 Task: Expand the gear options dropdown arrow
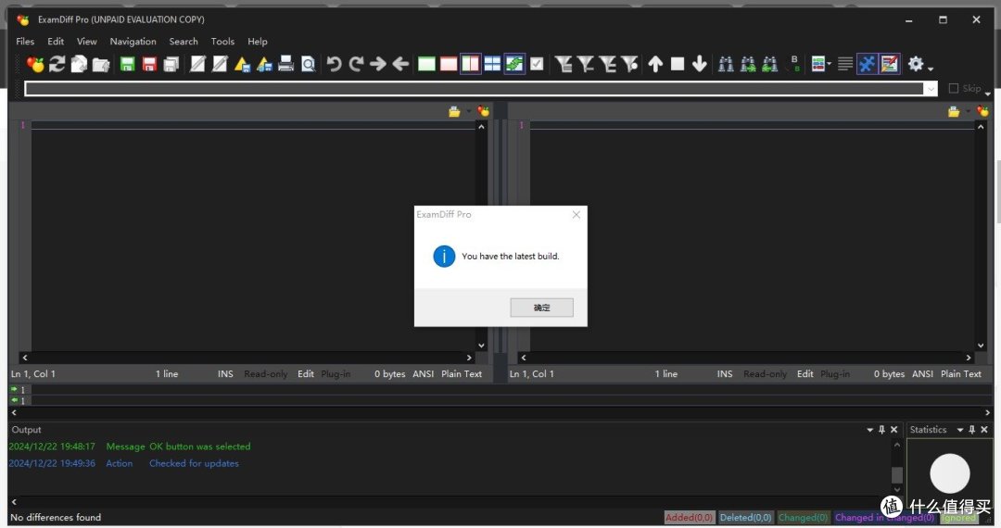click(931, 68)
